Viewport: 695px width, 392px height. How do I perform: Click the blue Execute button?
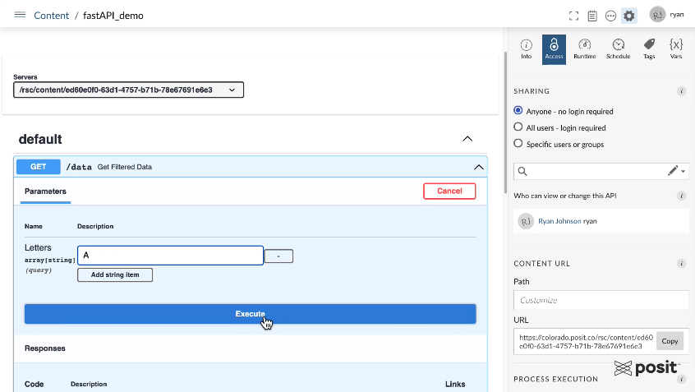click(x=250, y=314)
